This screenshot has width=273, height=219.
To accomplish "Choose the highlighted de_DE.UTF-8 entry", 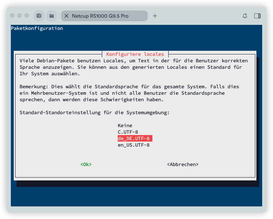I will [134, 138].
